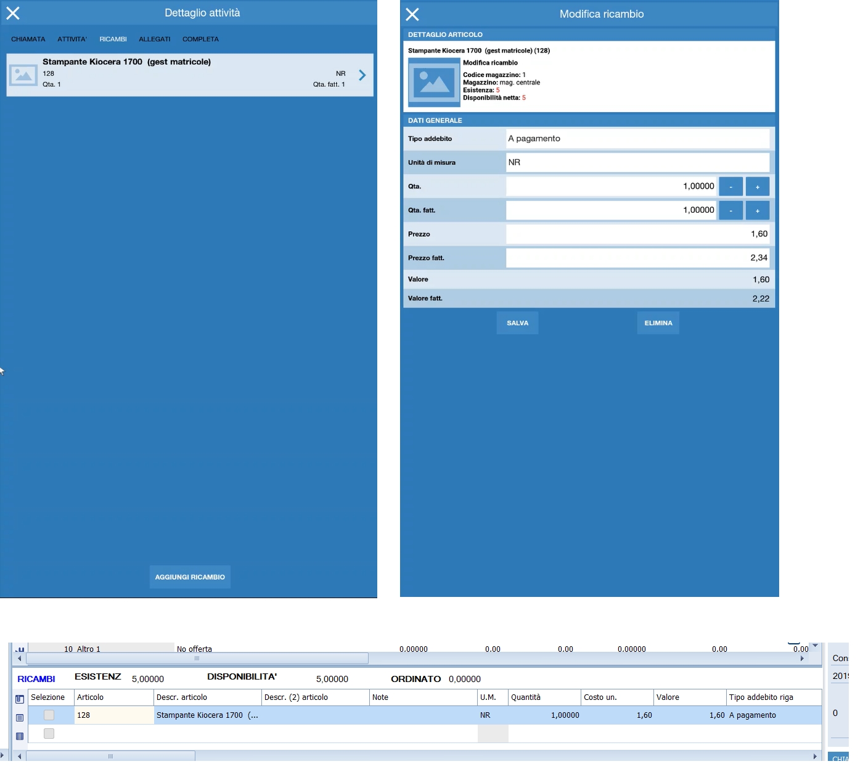
Task: Click the 10 Altro 1 row in the upper grid
Action: click(82, 649)
